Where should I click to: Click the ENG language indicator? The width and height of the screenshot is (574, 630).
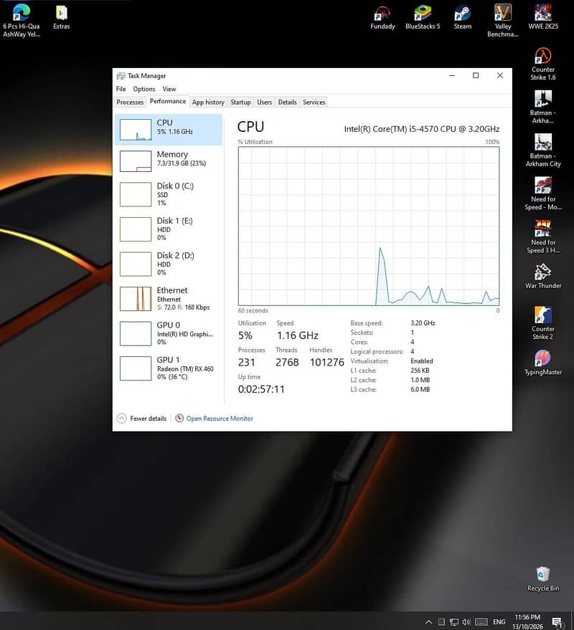click(499, 622)
